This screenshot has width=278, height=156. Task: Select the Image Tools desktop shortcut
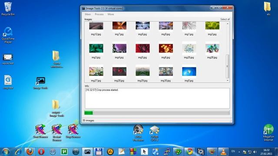[40, 83]
